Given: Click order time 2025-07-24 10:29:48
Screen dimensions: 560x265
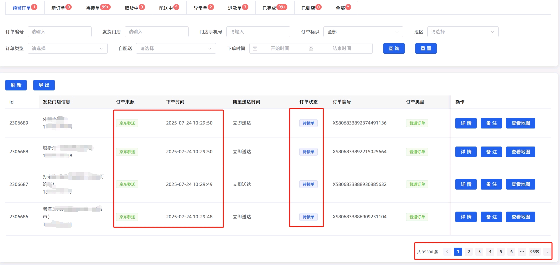Looking at the screenshot, I should click(x=189, y=217).
